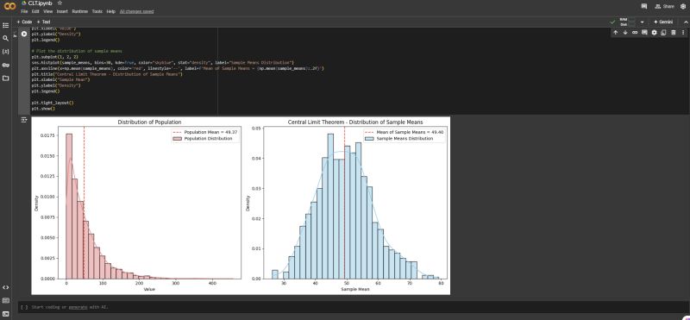Move the cell up
The image size is (690, 320).
[616, 33]
